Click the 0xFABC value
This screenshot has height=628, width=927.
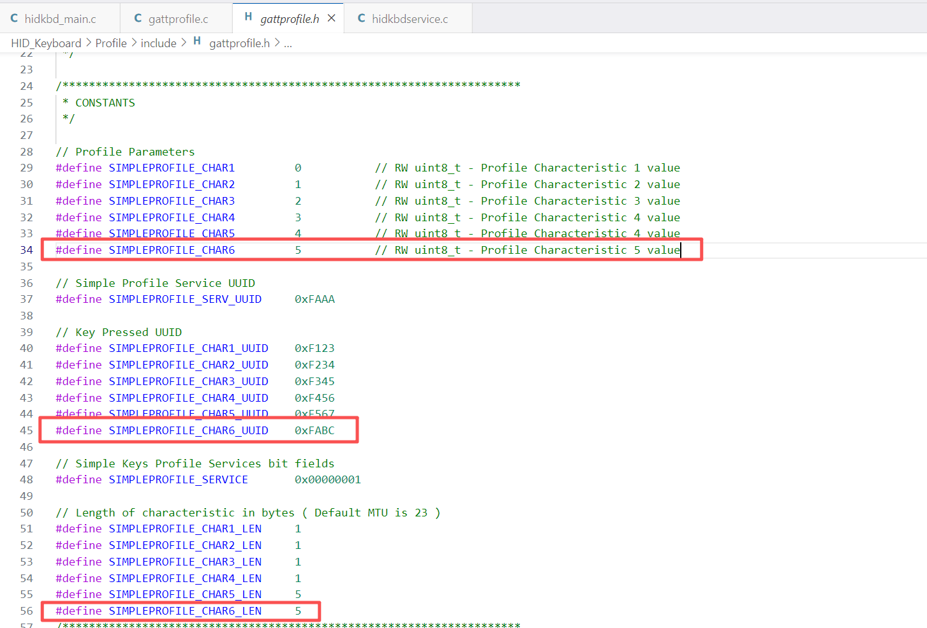(315, 430)
